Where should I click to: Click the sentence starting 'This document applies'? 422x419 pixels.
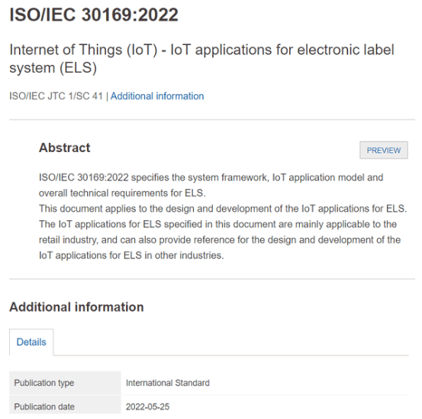(223, 209)
